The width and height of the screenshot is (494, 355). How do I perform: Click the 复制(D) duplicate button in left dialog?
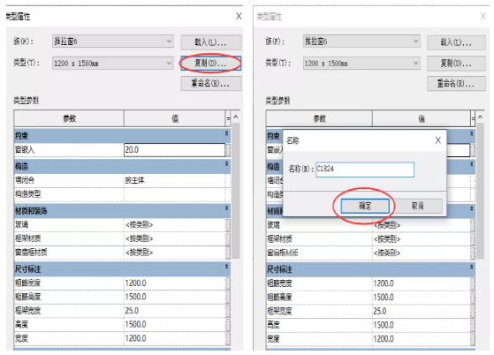(211, 64)
